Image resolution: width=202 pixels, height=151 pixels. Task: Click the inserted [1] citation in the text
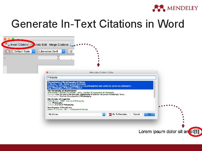click(x=197, y=132)
